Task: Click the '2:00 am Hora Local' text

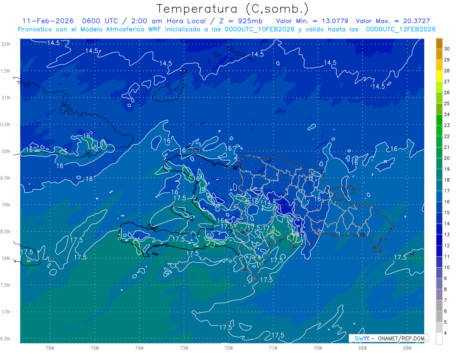Action: coord(169,21)
